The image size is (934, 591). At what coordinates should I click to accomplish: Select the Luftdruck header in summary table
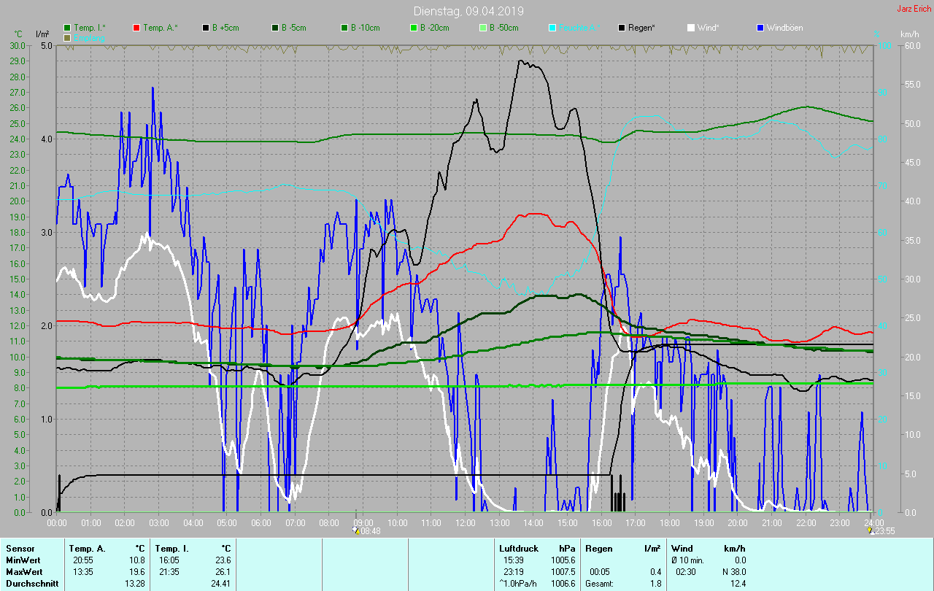(x=519, y=549)
